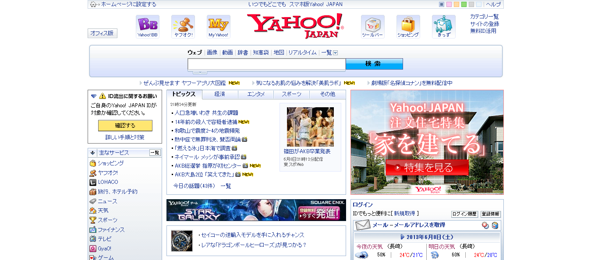Open the 新規取得 ID link

pos(404,214)
